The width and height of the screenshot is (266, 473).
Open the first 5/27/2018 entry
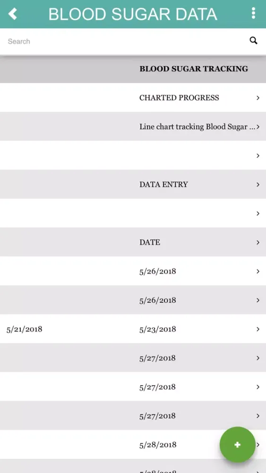coord(133,358)
